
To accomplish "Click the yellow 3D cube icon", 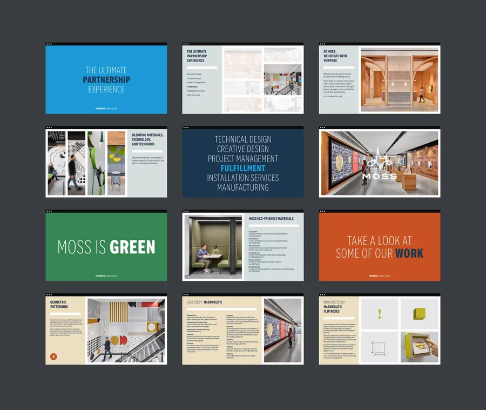I will [419, 314].
